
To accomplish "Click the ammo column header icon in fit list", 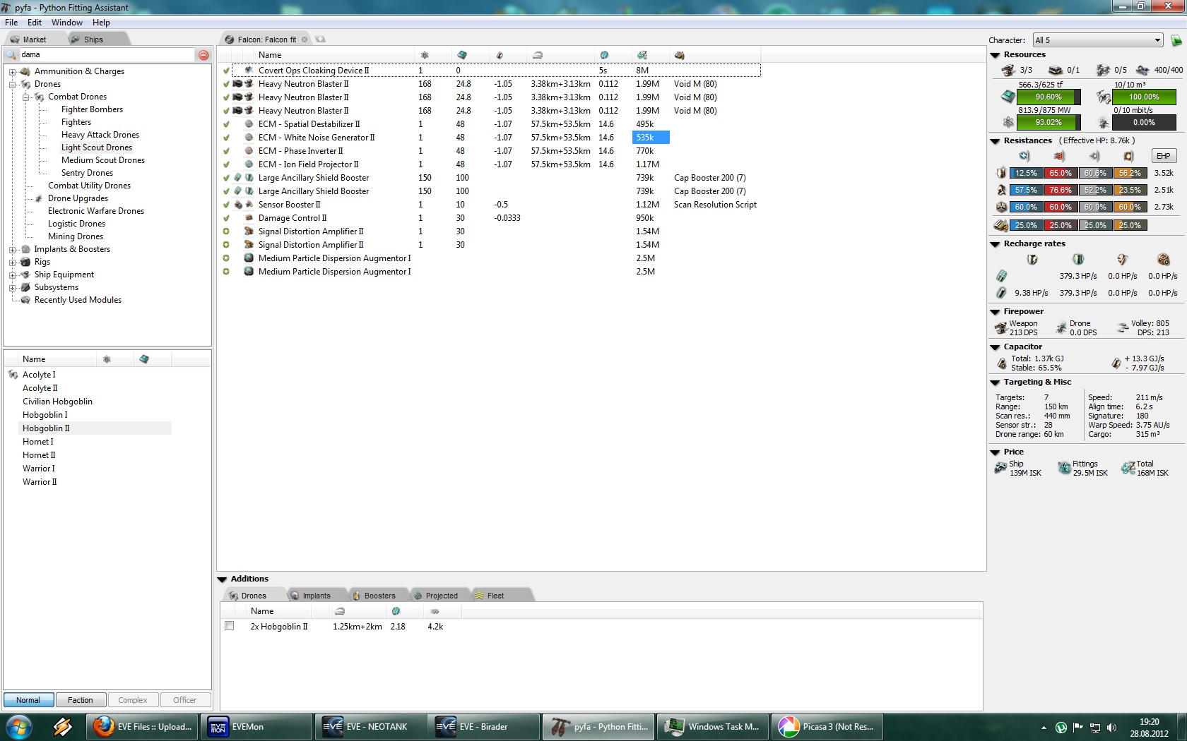I will (680, 55).
